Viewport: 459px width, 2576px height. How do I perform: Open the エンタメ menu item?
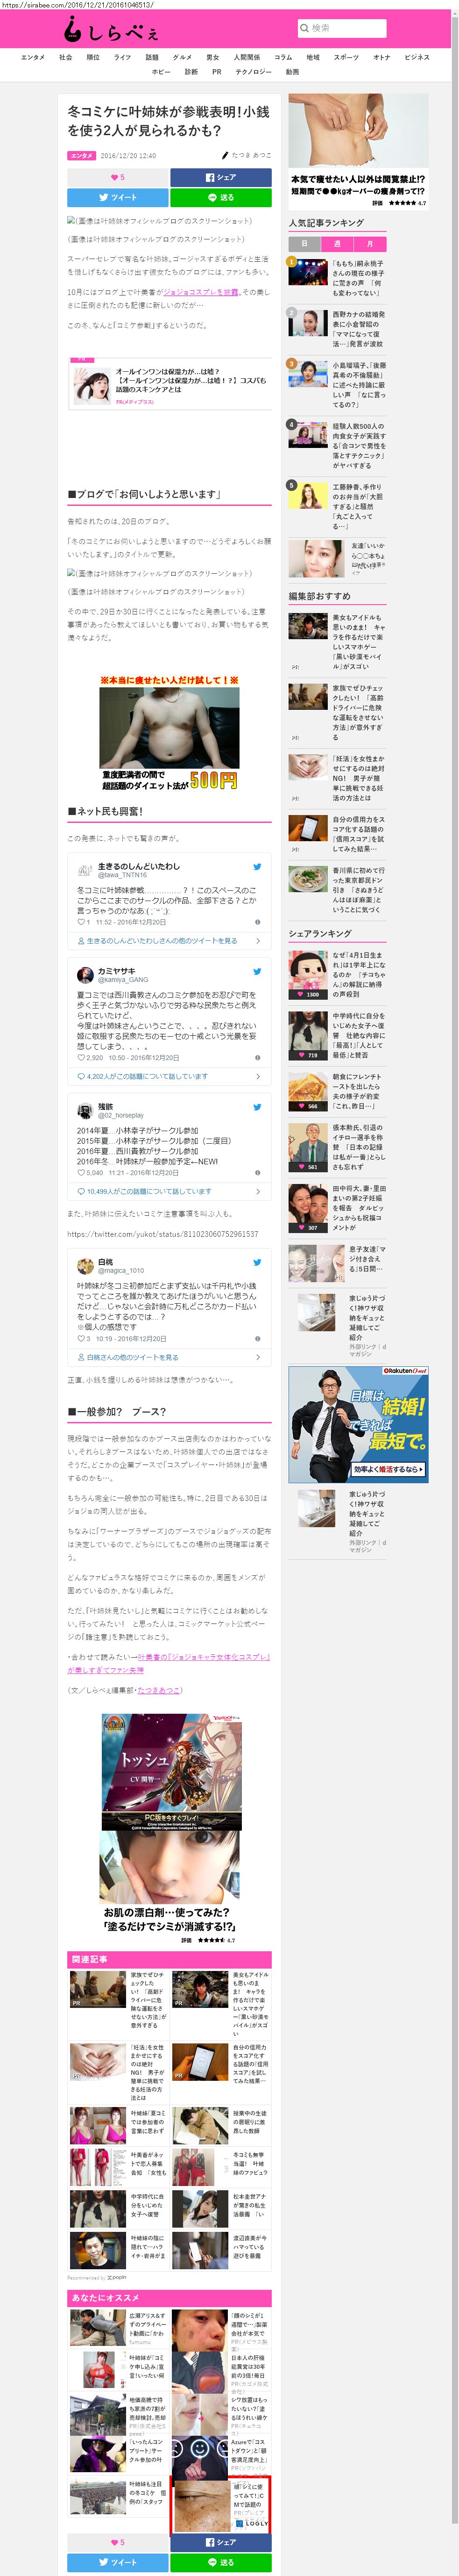point(33,58)
